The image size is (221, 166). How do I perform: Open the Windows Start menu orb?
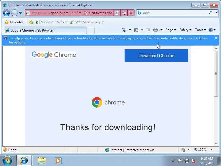7,161
